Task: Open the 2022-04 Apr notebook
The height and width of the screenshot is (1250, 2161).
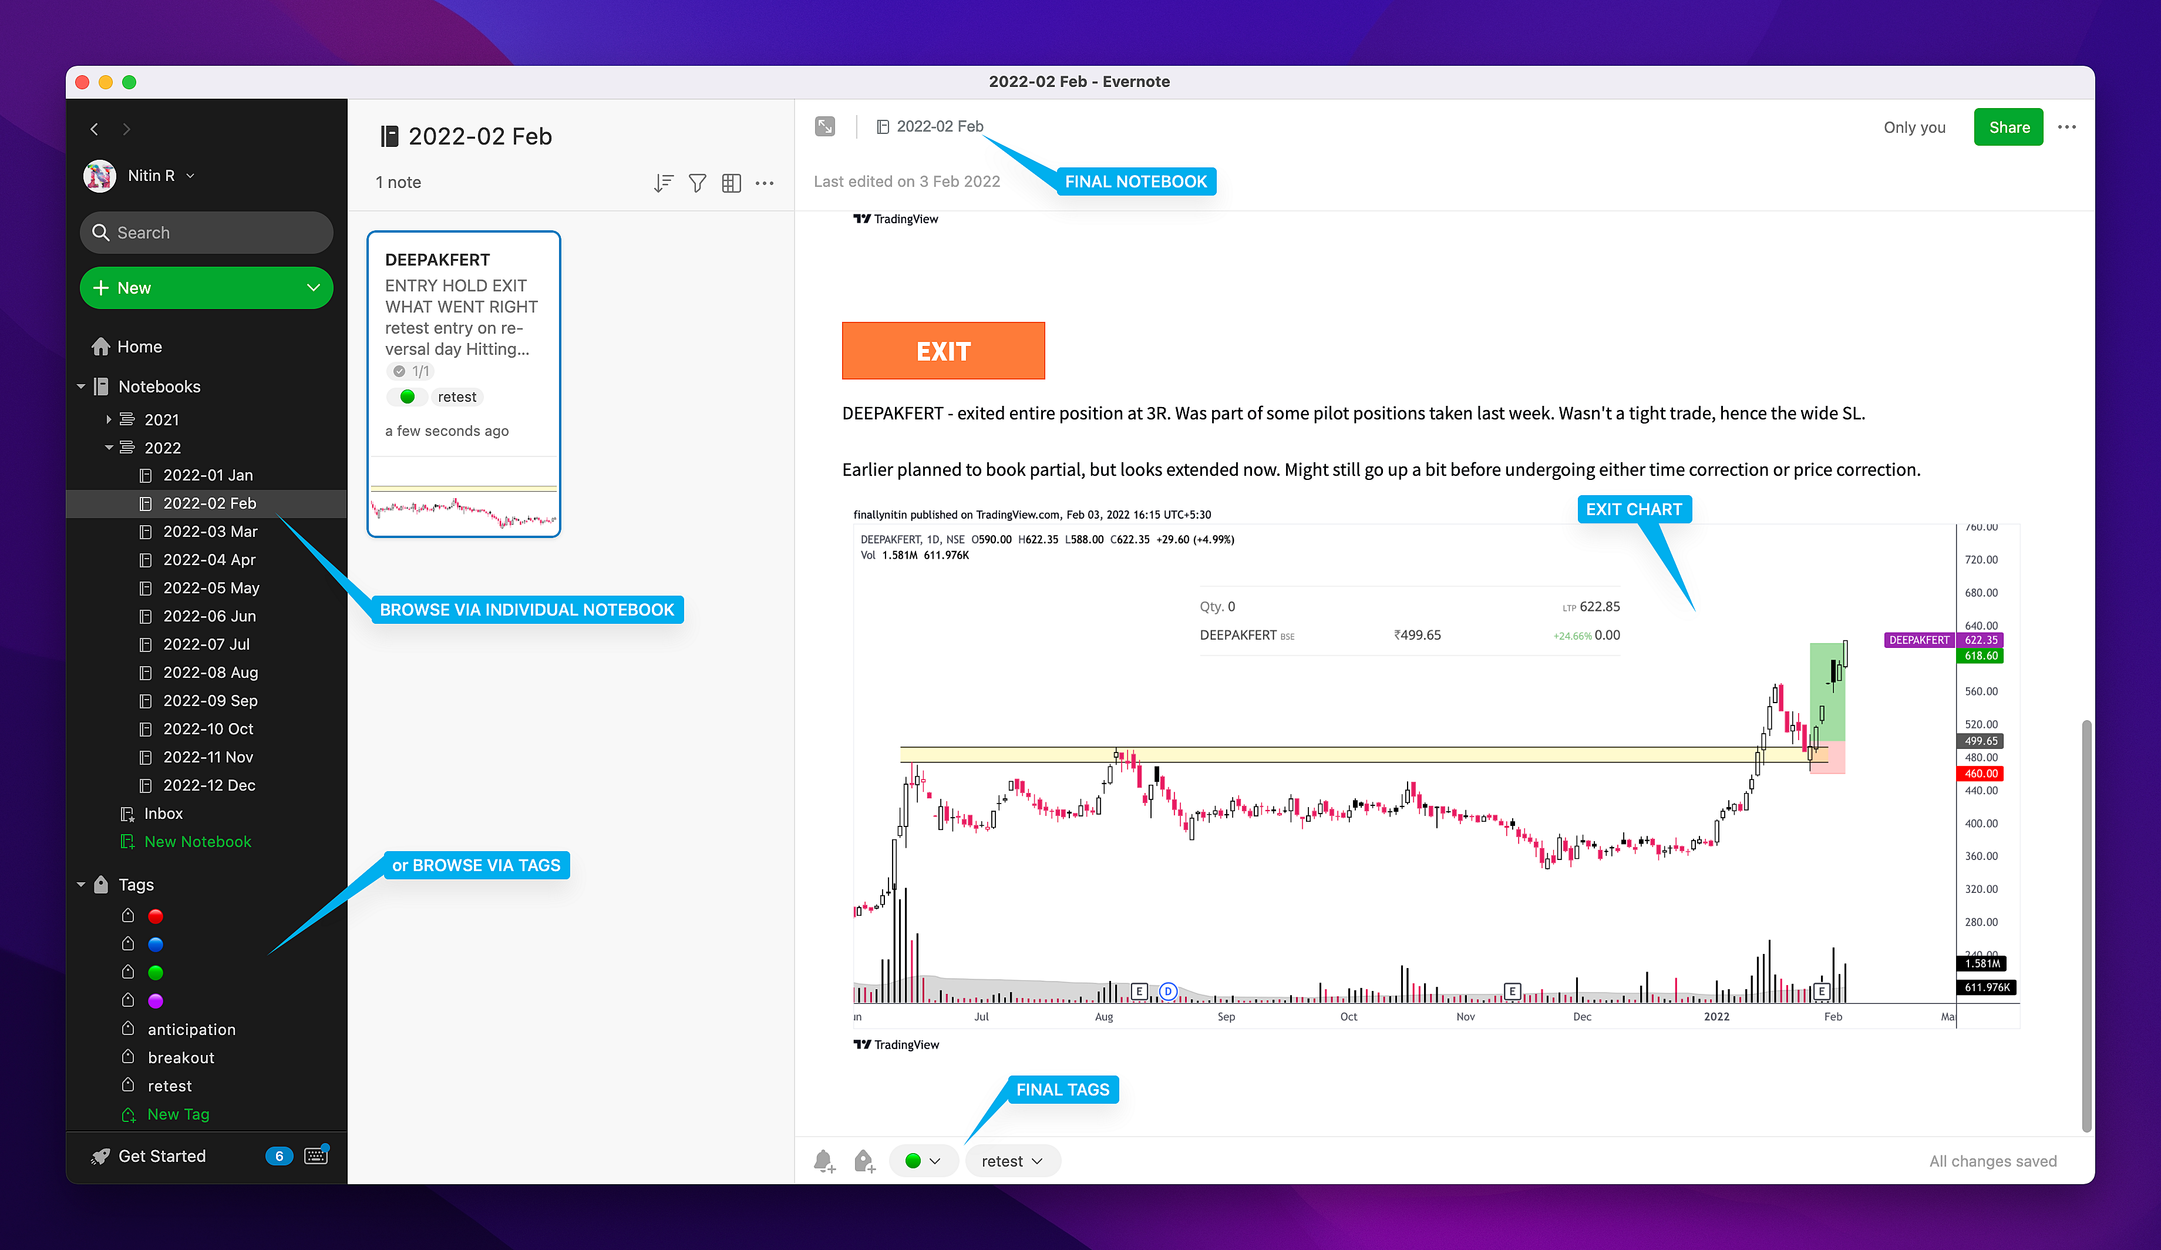Action: point(209,559)
